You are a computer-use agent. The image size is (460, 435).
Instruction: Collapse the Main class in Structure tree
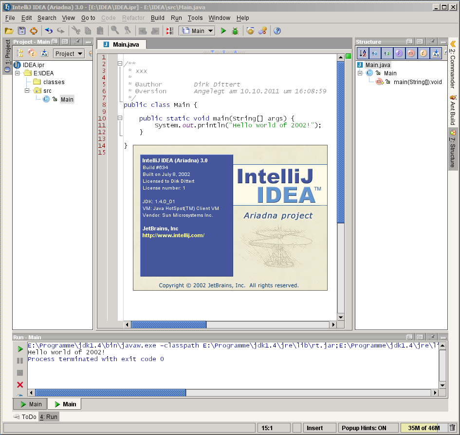(360, 73)
